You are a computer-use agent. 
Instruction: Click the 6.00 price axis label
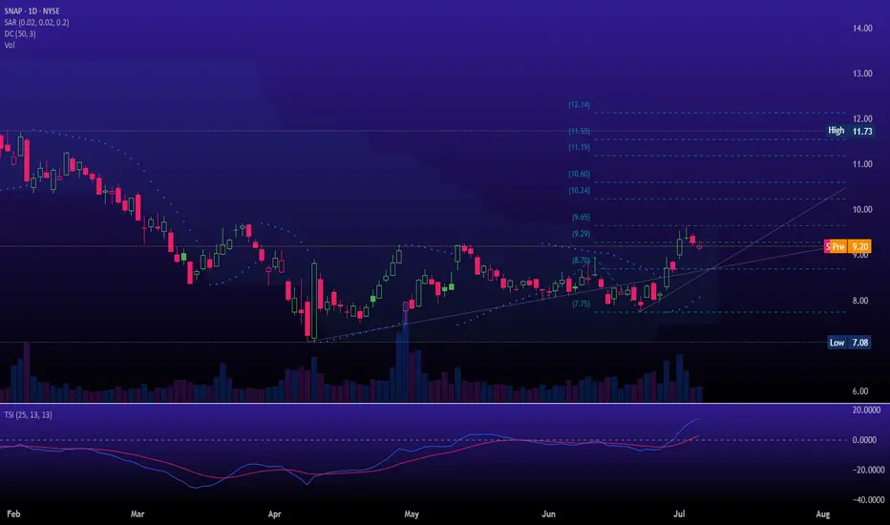860,391
